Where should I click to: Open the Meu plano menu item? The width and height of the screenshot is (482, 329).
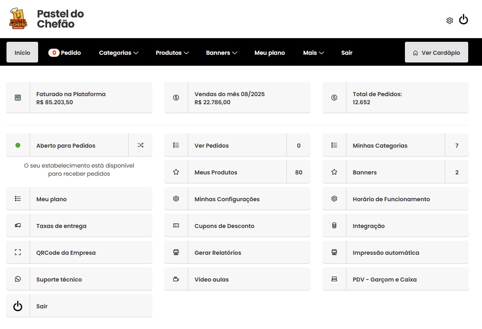pyautogui.click(x=269, y=52)
